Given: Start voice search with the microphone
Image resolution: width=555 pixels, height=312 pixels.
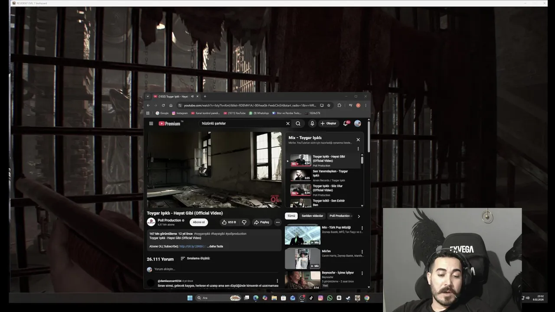Looking at the screenshot, I should 312,123.
